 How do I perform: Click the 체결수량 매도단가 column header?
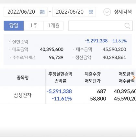[x=93, y=77]
